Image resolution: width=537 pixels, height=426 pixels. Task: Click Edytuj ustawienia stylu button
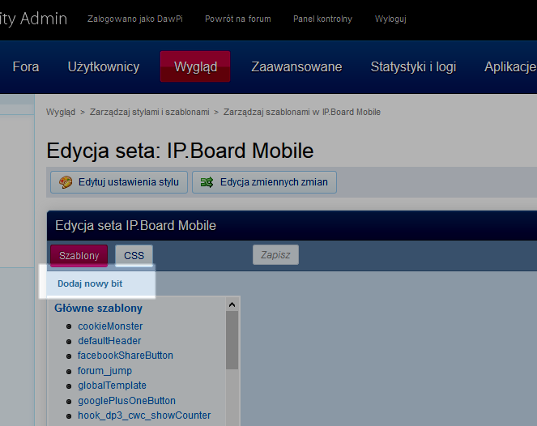click(x=119, y=182)
